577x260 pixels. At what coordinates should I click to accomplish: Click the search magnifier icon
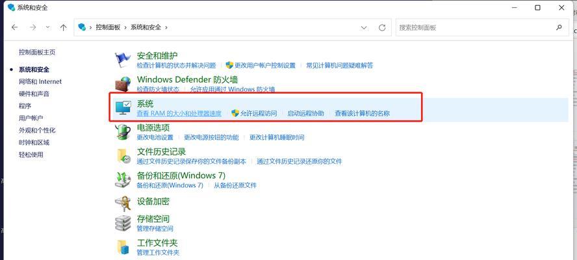[559, 27]
